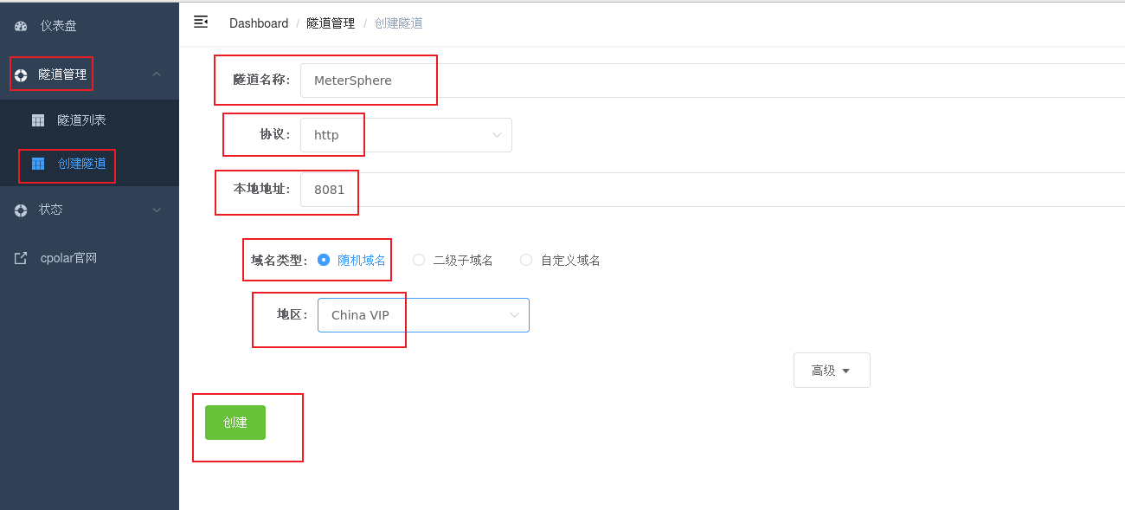This screenshot has height=510, width=1125.
Task: Open the 隧道列表 menu item
Action: click(x=81, y=120)
